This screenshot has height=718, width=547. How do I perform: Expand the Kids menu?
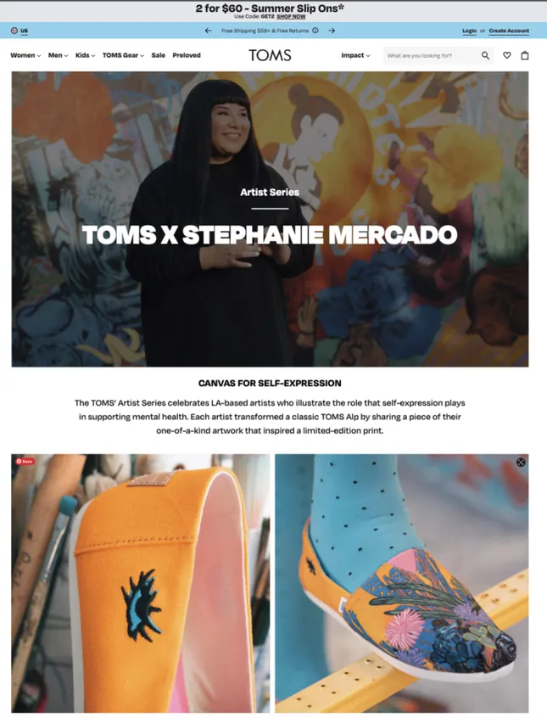(85, 55)
